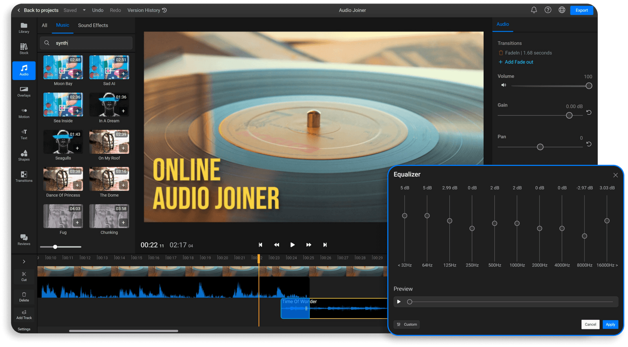Mute volume with the speaker icon

coord(504,85)
